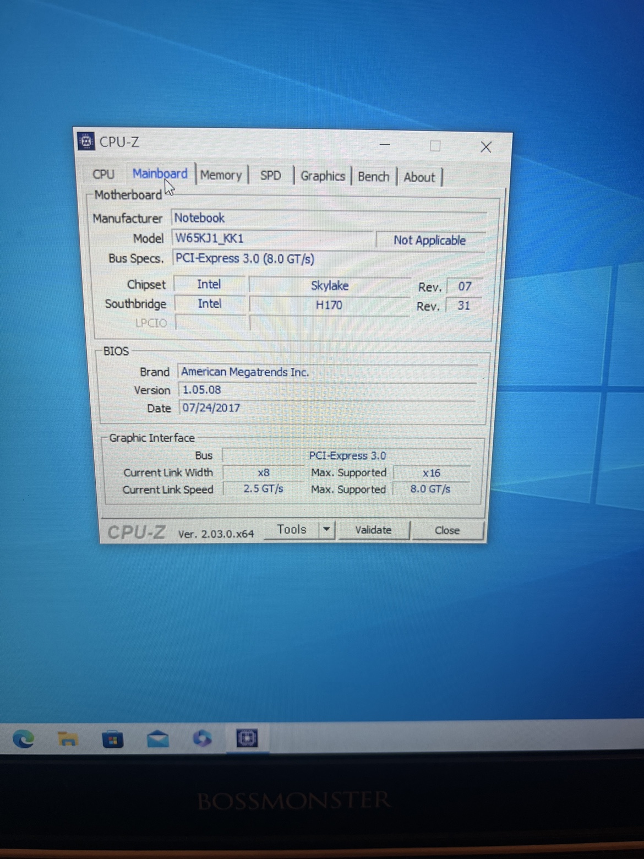644x859 pixels.
Task: Click the Model field W65KJ1_KK1
Action: pyautogui.click(x=272, y=238)
